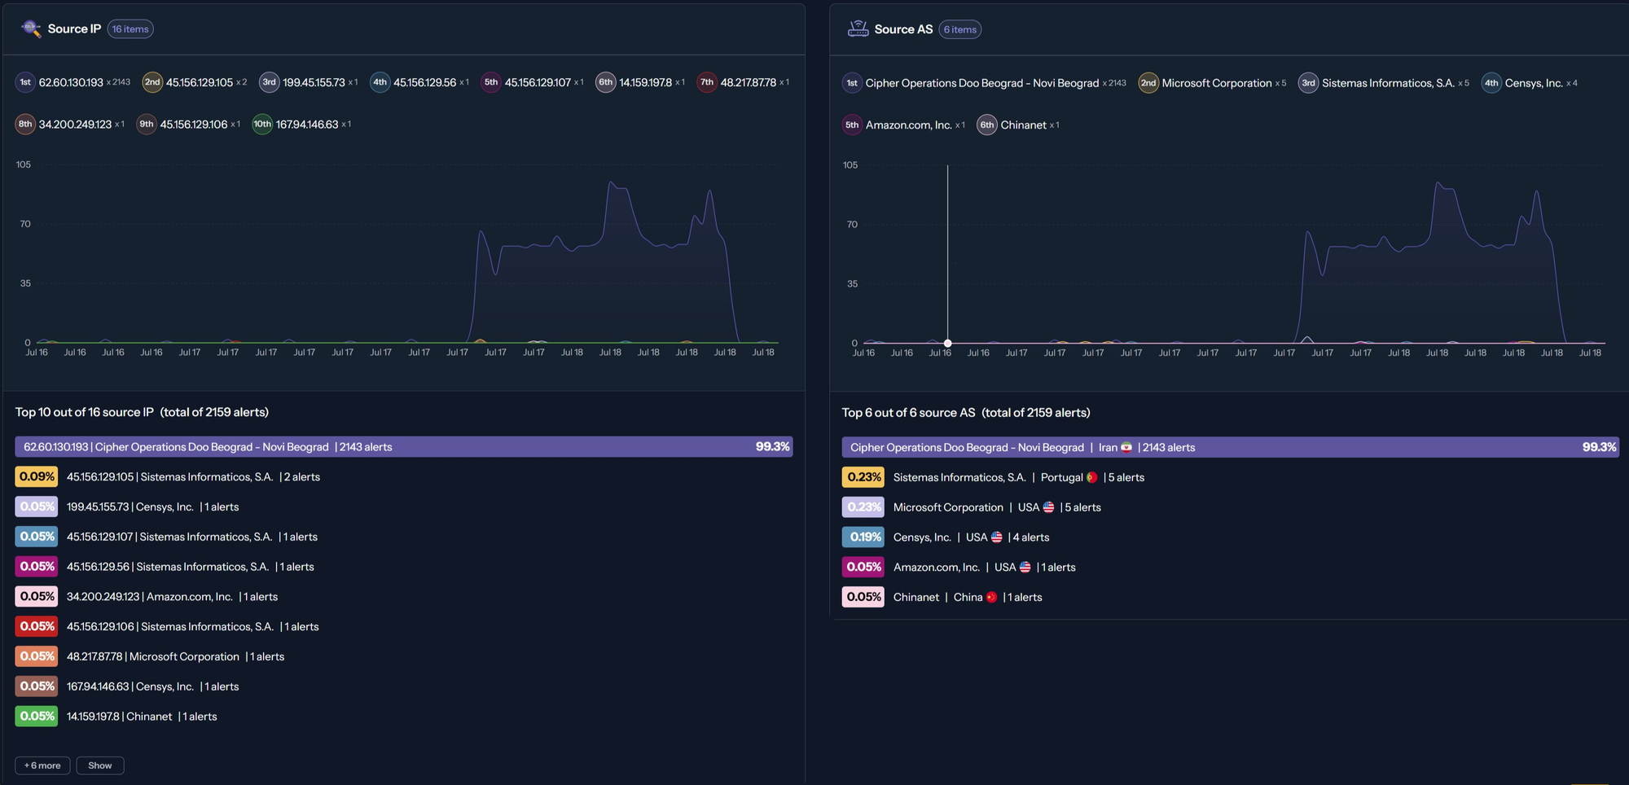1629x785 pixels.
Task: Click the 4th rank badge for Censys, Inc.
Action: 1491,83
